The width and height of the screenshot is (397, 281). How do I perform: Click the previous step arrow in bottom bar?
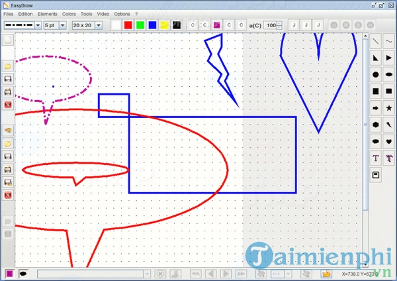[210, 274]
